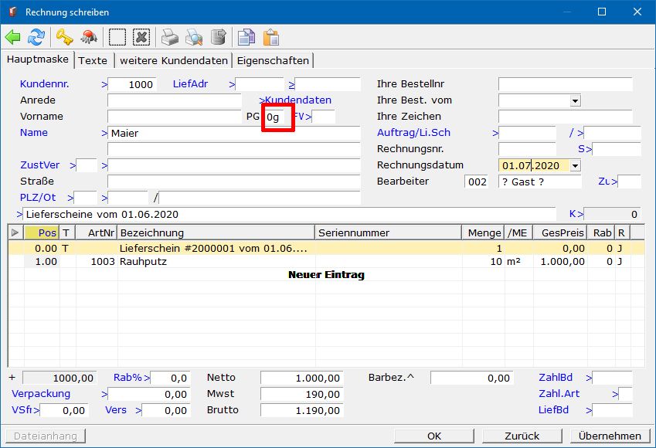The height and width of the screenshot is (448, 656).
Task: Click the yellow key icon
Action: (64, 37)
